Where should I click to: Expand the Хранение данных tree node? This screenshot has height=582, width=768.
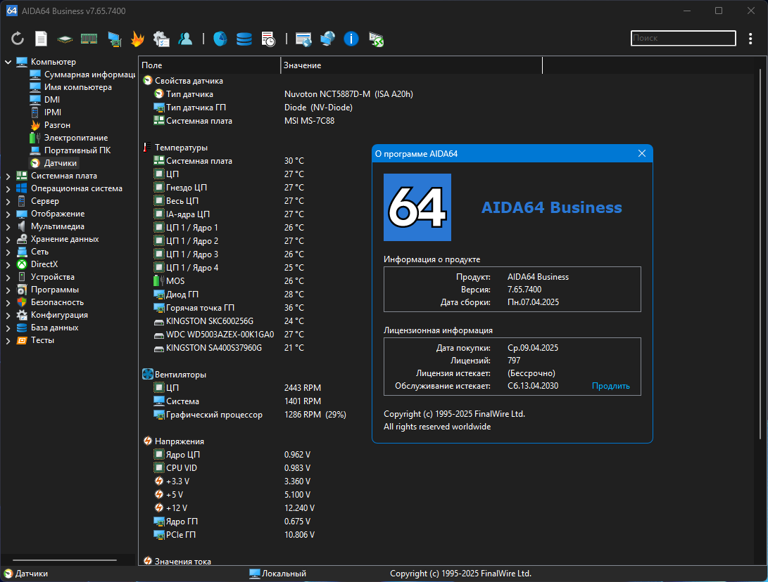pos(8,240)
